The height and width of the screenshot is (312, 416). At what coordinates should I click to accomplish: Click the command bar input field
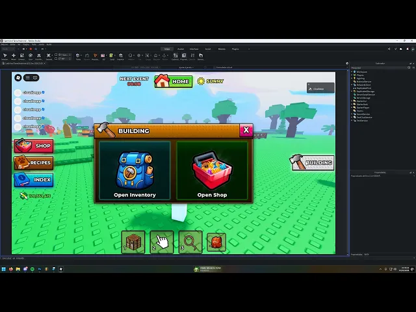click(x=172, y=258)
